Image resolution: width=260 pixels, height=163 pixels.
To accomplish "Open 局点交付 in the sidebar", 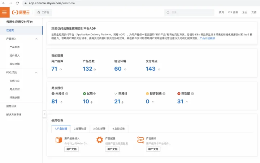I will [14, 89].
